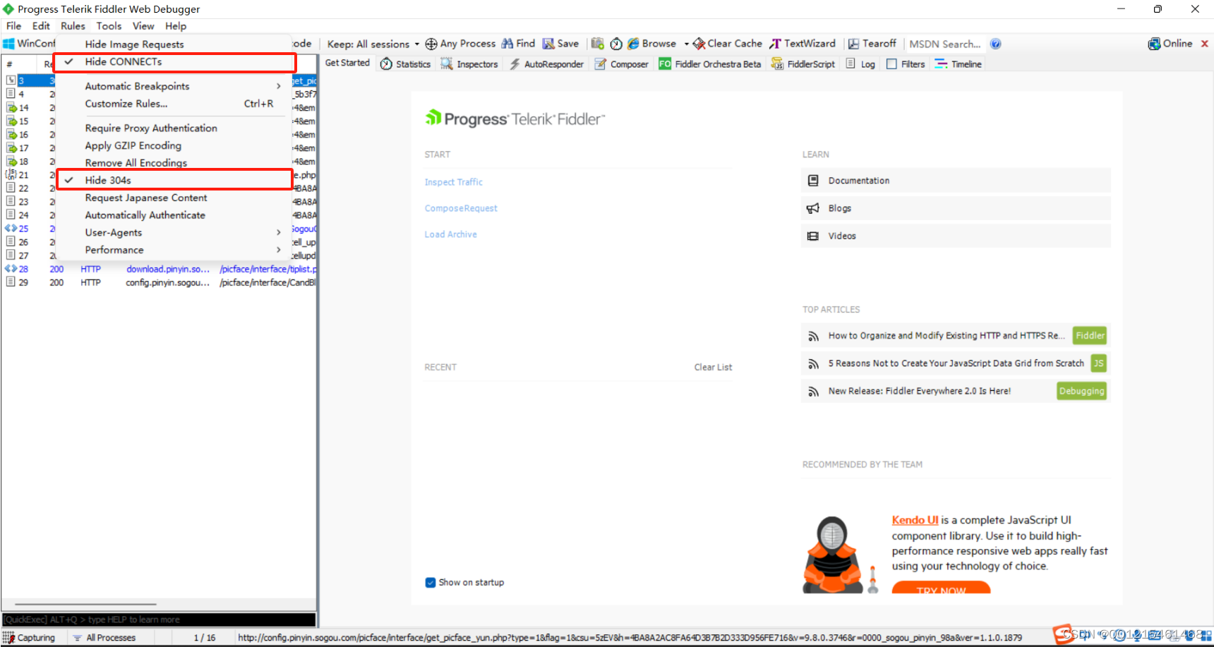Click the QuickExec command box
The image size is (1214, 647).
point(159,619)
